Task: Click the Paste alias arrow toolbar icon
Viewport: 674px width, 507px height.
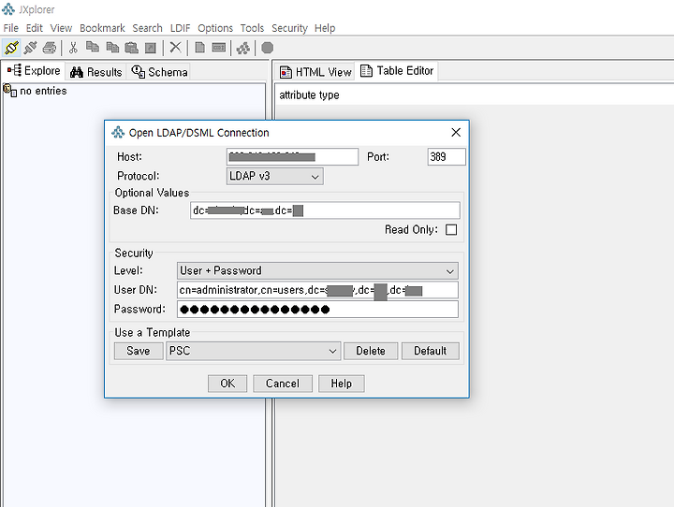Action: point(151,48)
